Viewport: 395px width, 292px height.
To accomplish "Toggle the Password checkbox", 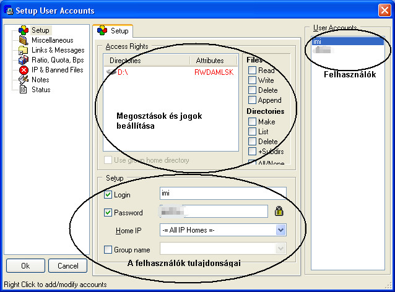I will coord(108,213).
